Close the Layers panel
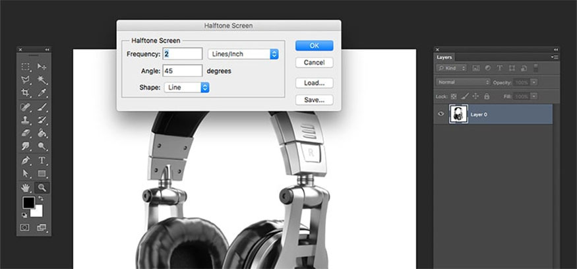This screenshot has width=577, height=269. pos(437,49)
